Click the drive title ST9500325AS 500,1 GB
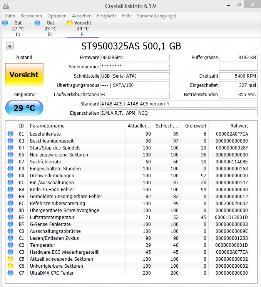The image size is (261, 287). click(x=131, y=46)
